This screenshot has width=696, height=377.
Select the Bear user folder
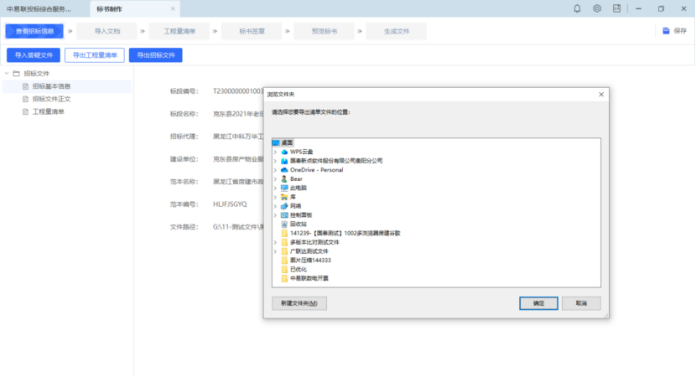(285, 178)
